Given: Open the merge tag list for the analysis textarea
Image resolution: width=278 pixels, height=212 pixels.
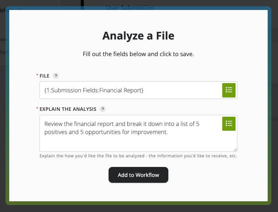Looking at the screenshot, I should (x=229, y=123).
